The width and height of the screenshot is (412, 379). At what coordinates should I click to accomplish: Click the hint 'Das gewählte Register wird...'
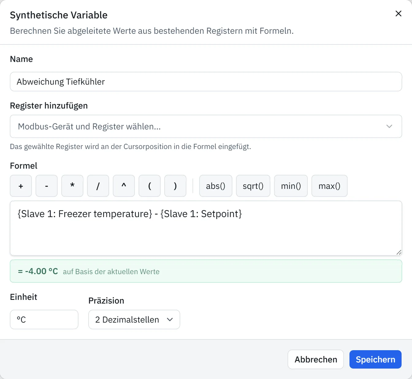(131, 147)
